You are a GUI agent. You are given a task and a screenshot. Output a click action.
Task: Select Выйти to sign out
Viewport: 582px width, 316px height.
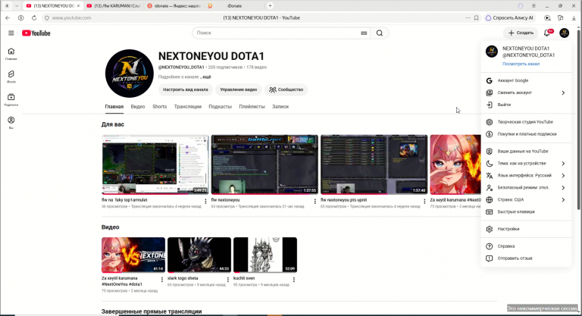[x=526, y=105]
